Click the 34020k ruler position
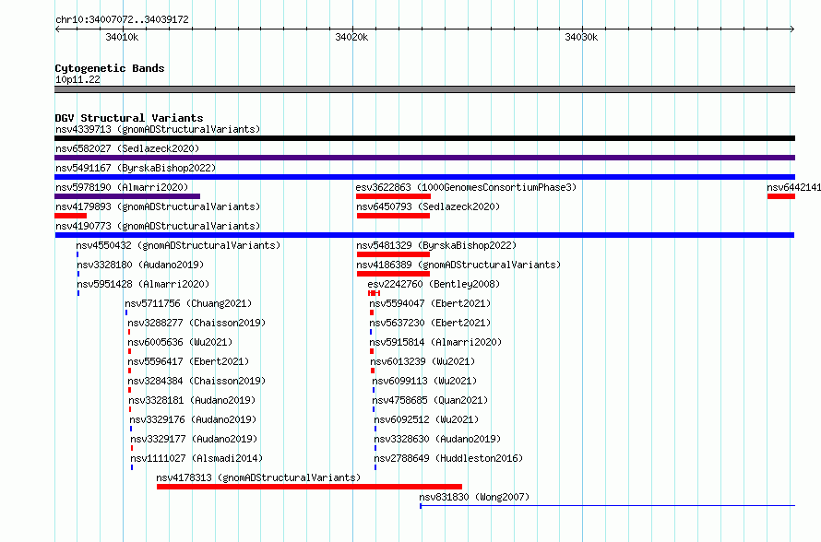The image size is (821, 542). 351,37
